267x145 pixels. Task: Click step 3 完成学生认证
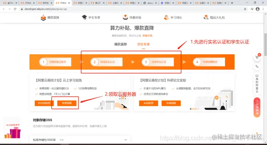tap(158, 62)
